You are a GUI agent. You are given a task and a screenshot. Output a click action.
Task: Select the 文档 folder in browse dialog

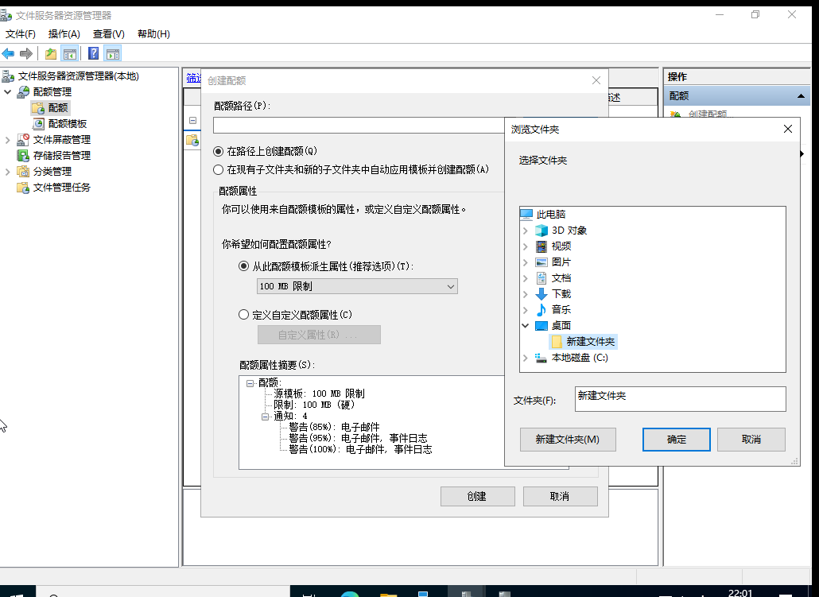(561, 278)
